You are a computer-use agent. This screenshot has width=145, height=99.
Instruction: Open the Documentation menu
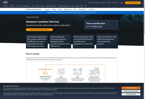(x=25, y=6)
